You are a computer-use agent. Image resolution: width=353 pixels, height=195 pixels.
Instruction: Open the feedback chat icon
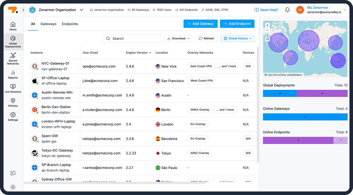[x=13, y=173]
